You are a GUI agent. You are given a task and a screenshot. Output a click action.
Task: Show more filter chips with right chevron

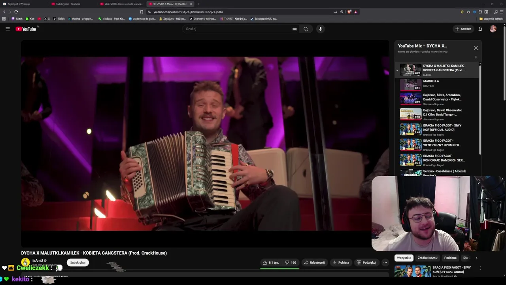tap(476, 258)
